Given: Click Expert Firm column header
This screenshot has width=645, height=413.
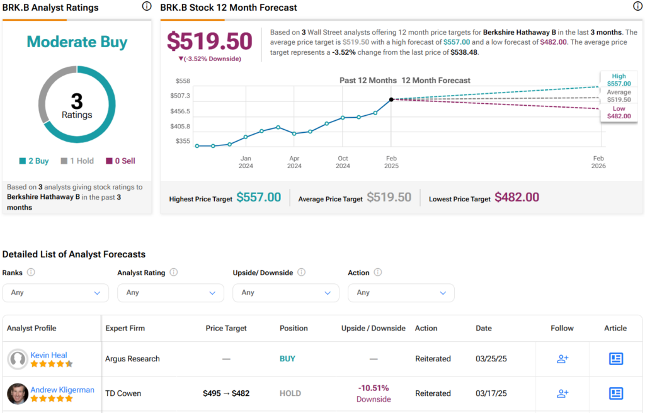Looking at the screenshot, I should (125, 328).
